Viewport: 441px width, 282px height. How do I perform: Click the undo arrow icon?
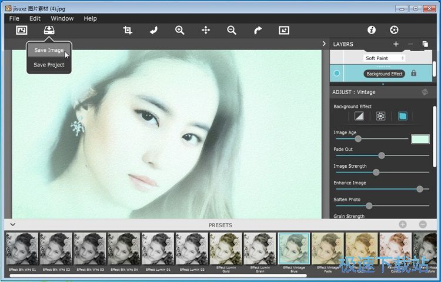click(154, 30)
